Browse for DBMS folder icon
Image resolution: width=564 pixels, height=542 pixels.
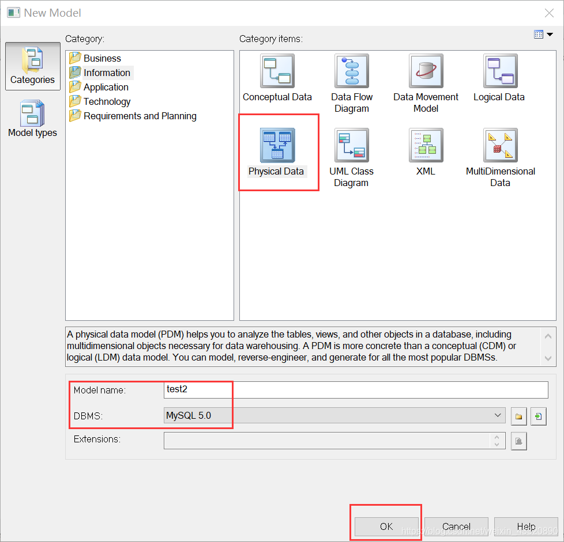click(518, 416)
